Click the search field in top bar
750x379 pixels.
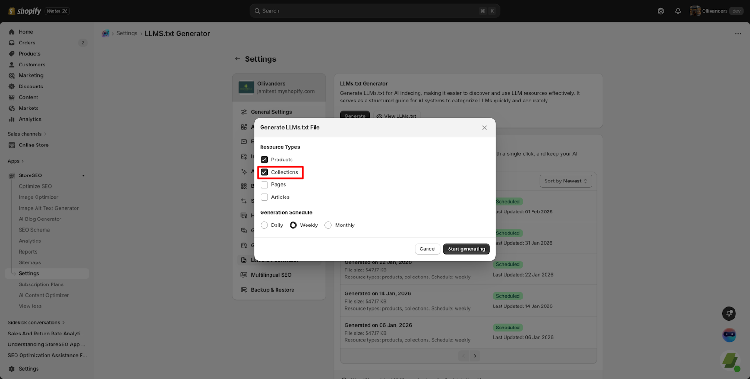(x=375, y=11)
